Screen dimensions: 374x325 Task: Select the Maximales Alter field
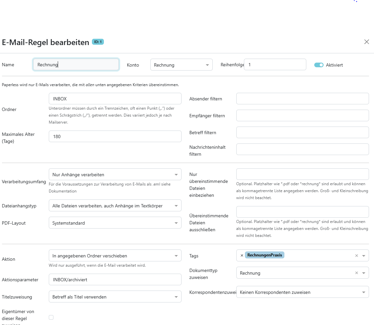(115, 136)
